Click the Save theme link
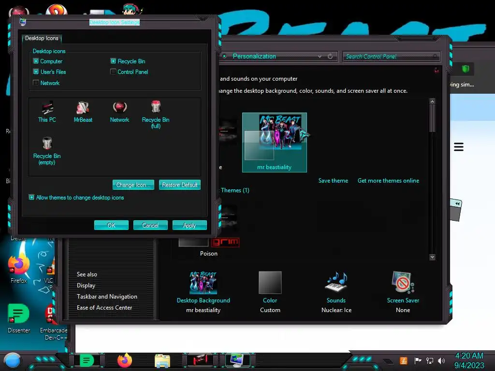Screen dimensions: 495x371 pos(333,181)
